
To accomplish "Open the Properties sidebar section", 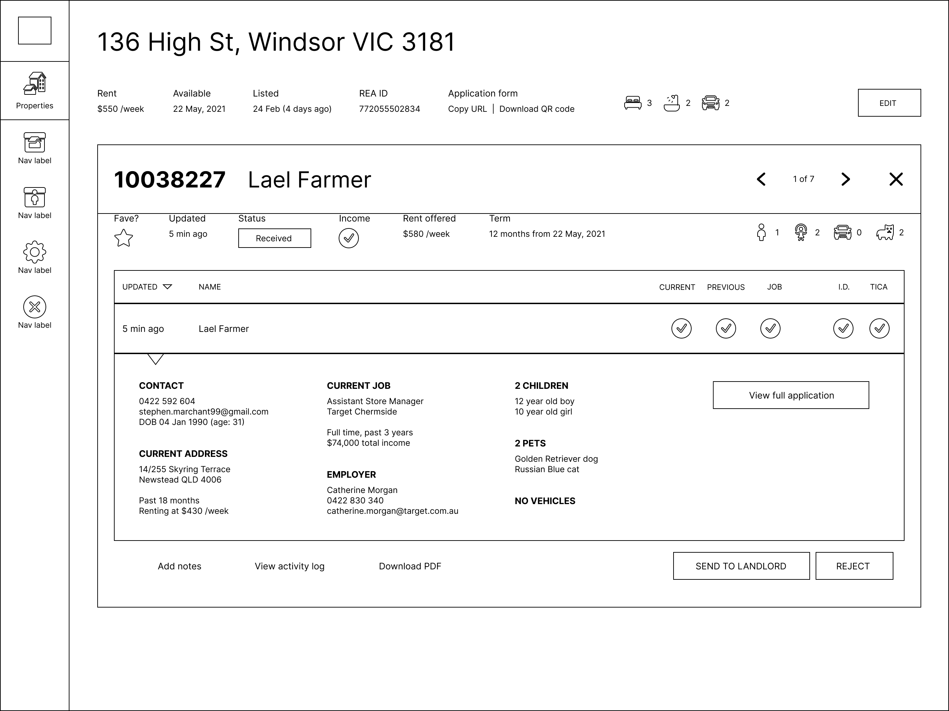I will pyautogui.click(x=35, y=91).
